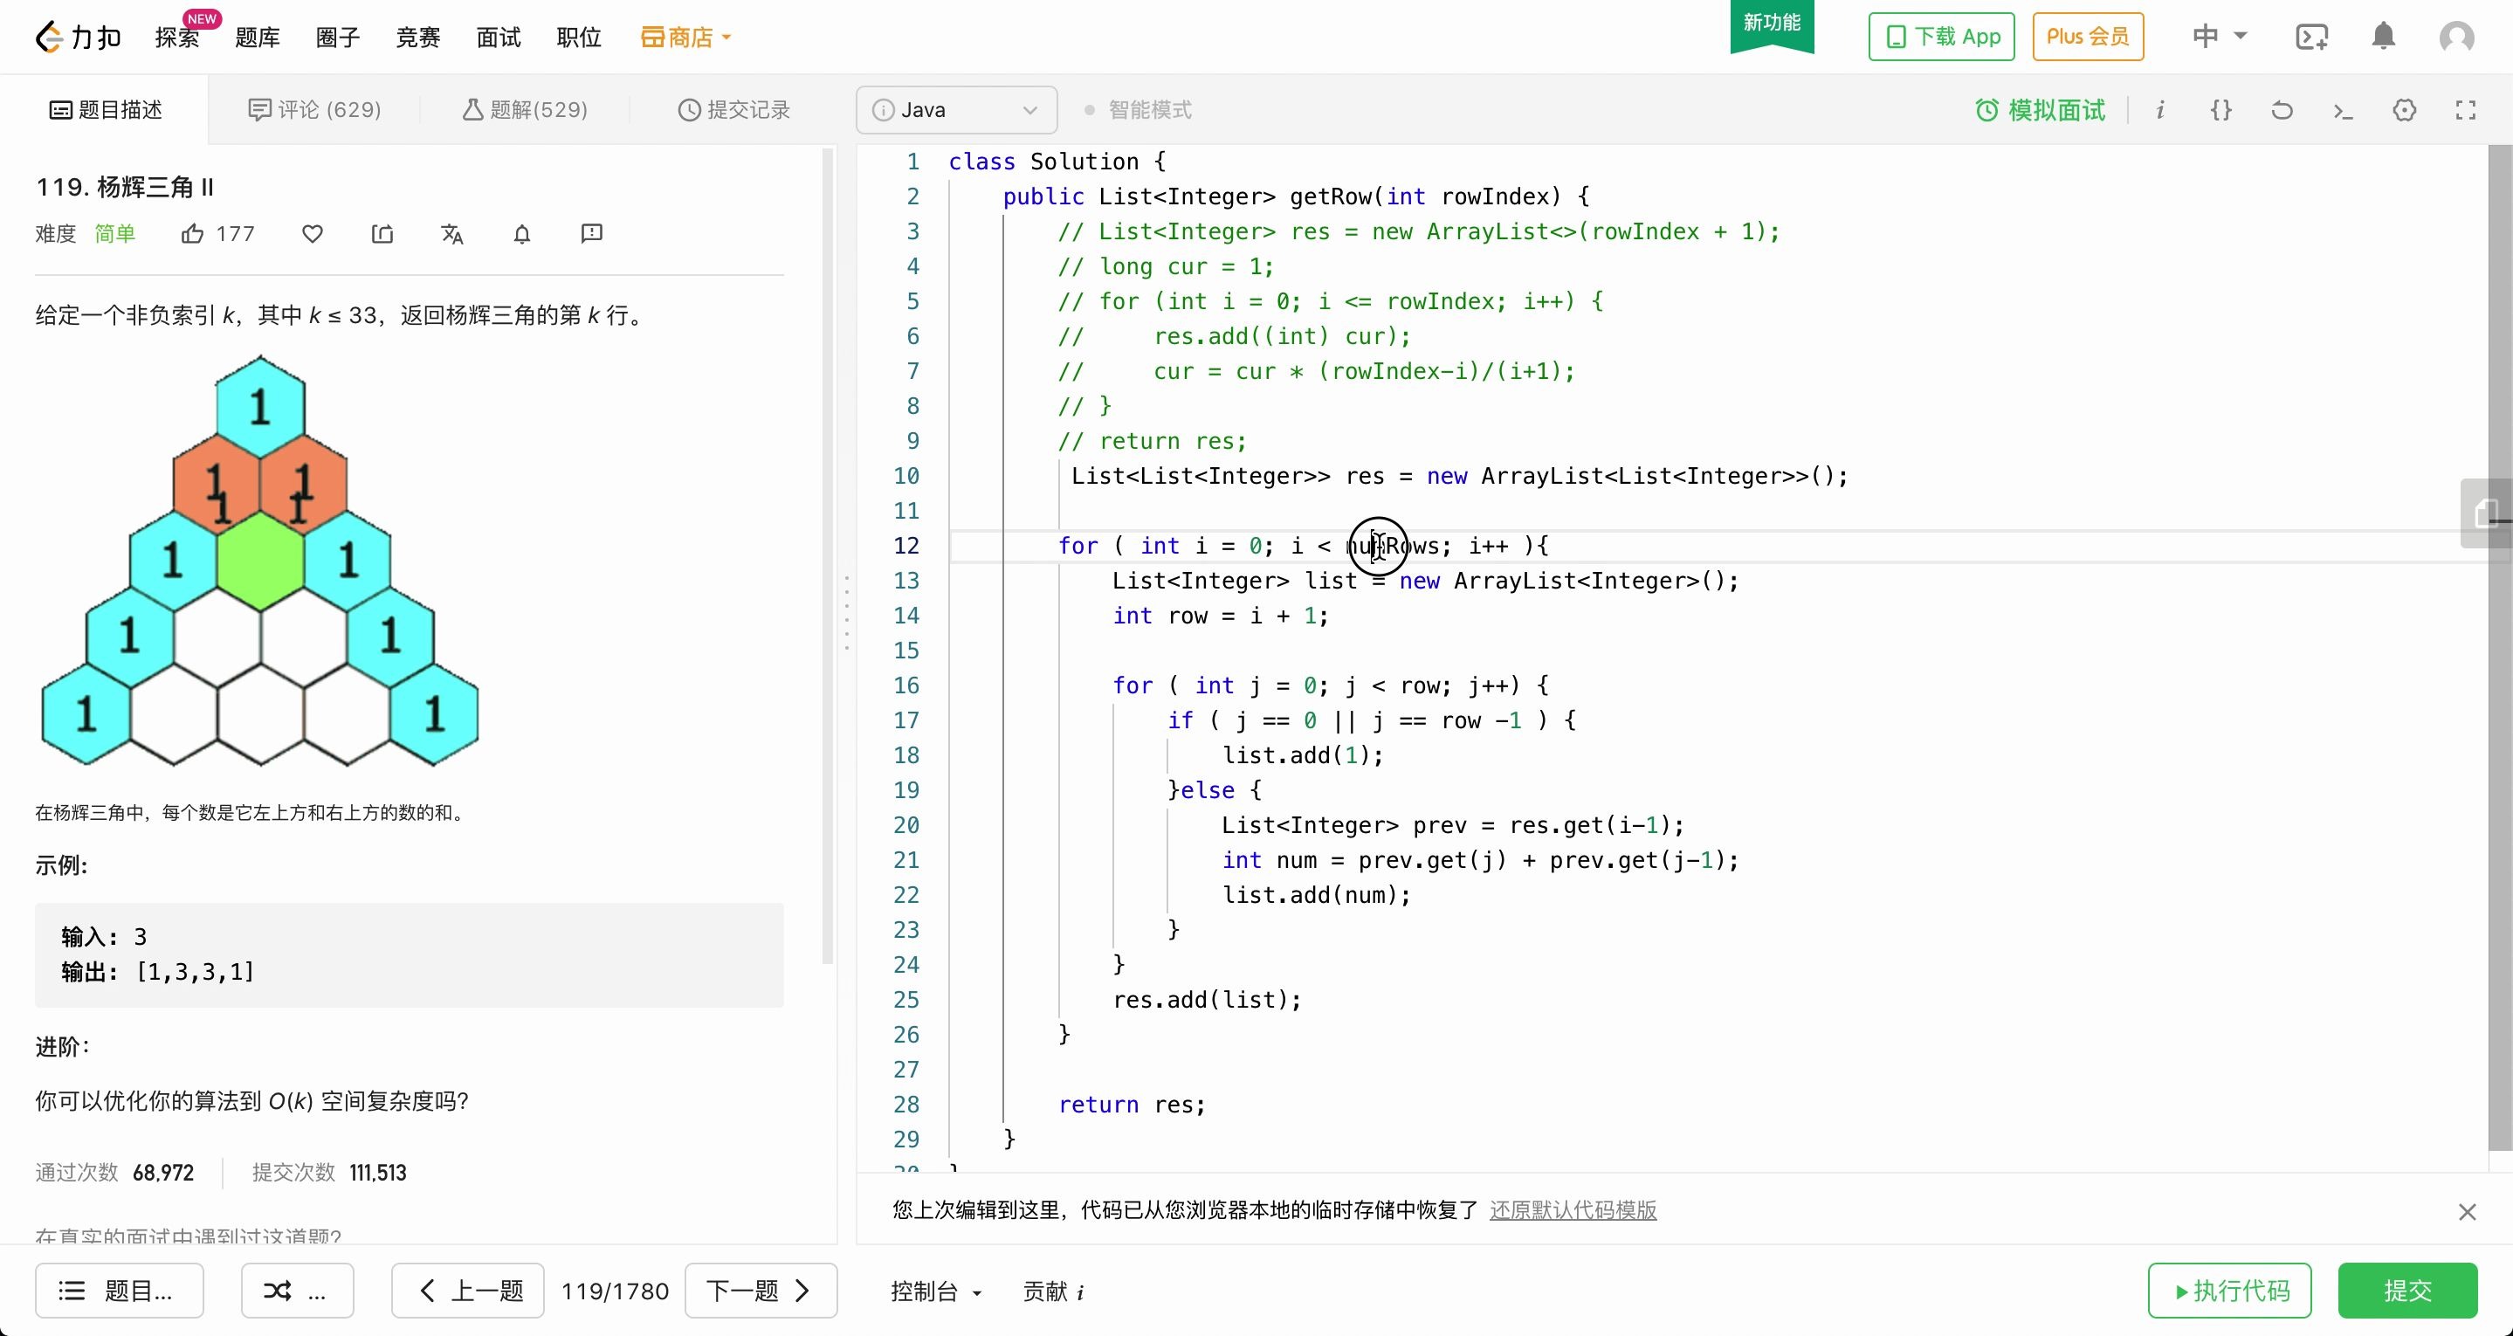The width and height of the screenshot is (2513, 1336).
Task: Go to 下一题 next problem
Action: click(x=760, y=1291)
